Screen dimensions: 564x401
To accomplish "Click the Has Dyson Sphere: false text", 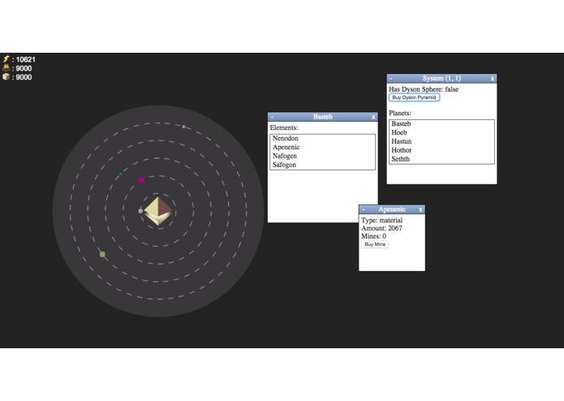I will pyautogui.click(x=424, y=89).
